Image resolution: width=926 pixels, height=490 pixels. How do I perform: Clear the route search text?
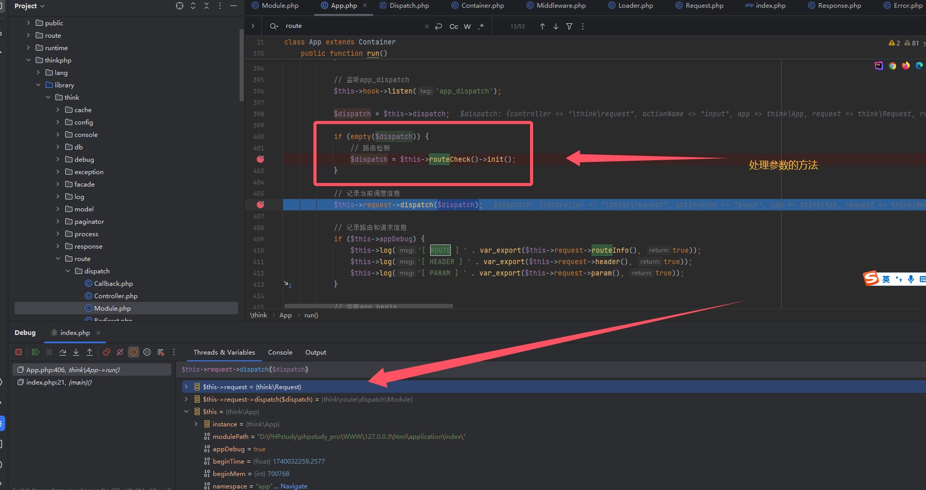(427, 26)
